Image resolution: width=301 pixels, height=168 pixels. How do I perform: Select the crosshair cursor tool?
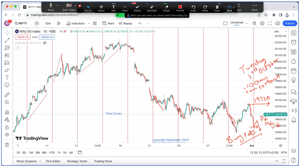[x=7, y=33]
